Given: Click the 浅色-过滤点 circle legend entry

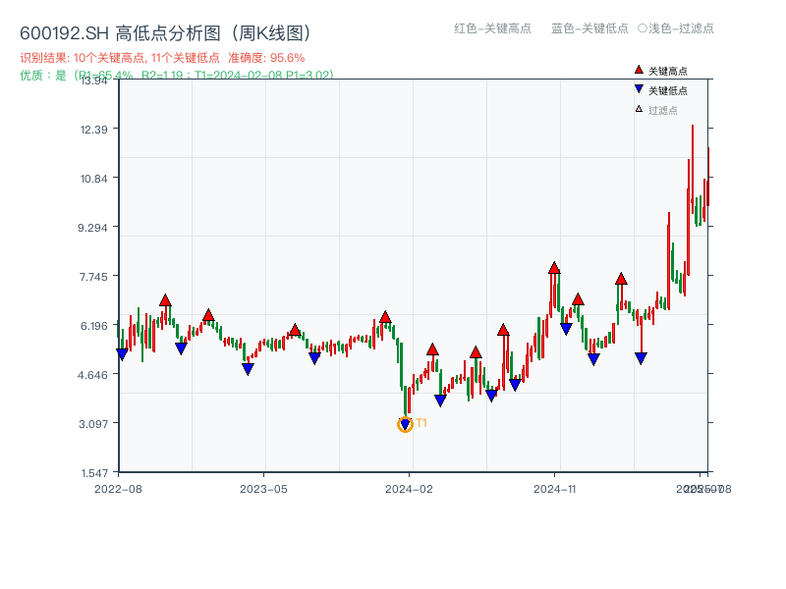Looking at the screenshot, I should tap(676, 28).
